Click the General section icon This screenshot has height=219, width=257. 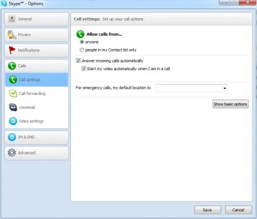pos(12,19)
